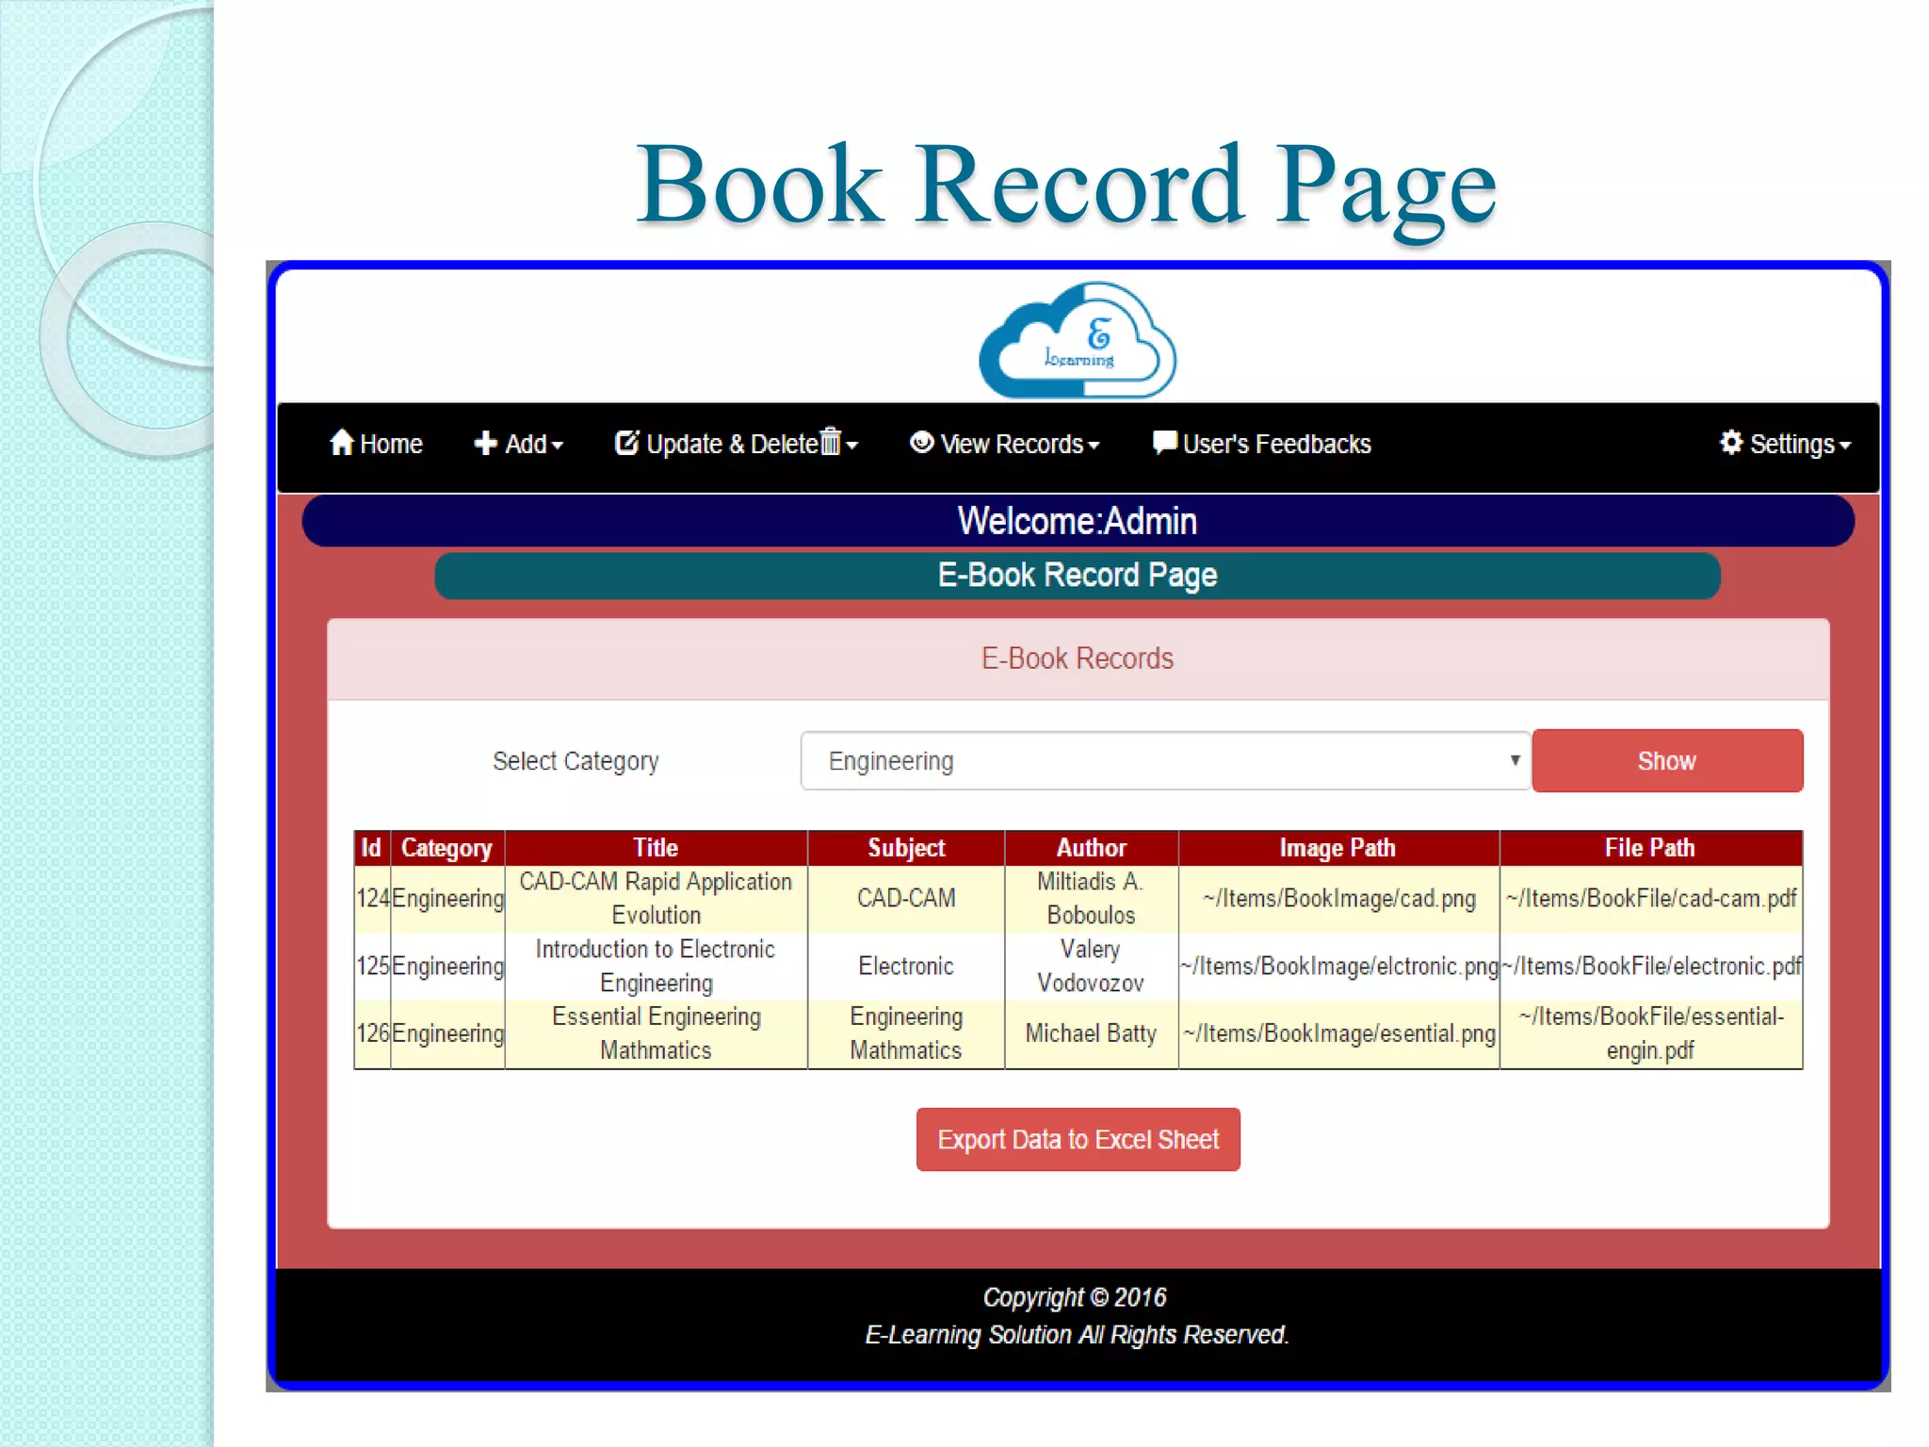1929x1447 pixels.
Task: Expand the Update & Delete dropdown caret
Action: pos(851,446)
